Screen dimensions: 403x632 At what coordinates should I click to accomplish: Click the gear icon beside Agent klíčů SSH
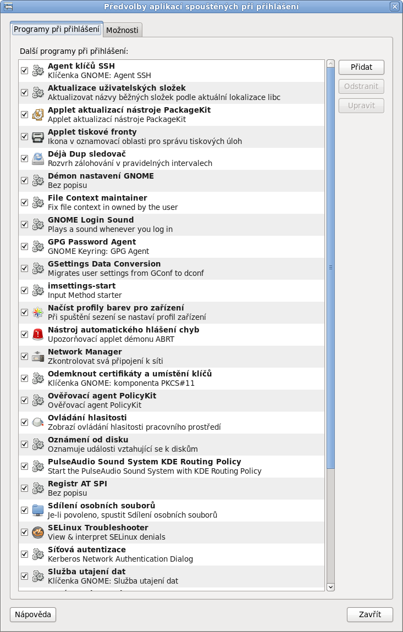coord(38,70)
